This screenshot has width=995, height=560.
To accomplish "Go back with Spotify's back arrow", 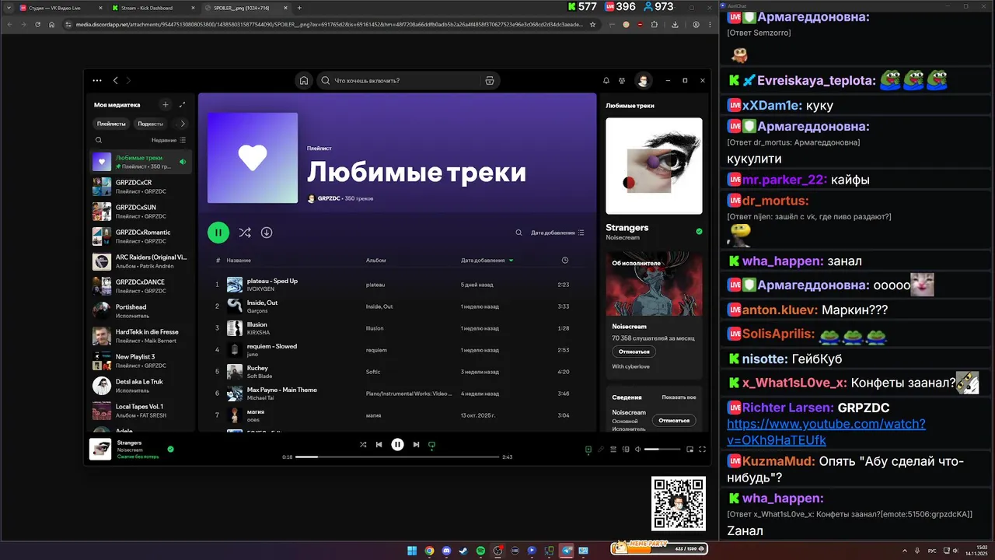I will (x=116, y=80).
